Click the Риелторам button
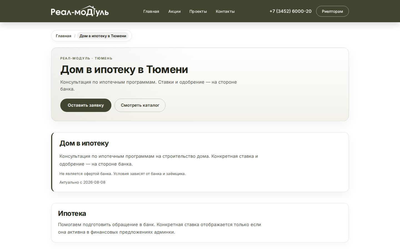 332,11
